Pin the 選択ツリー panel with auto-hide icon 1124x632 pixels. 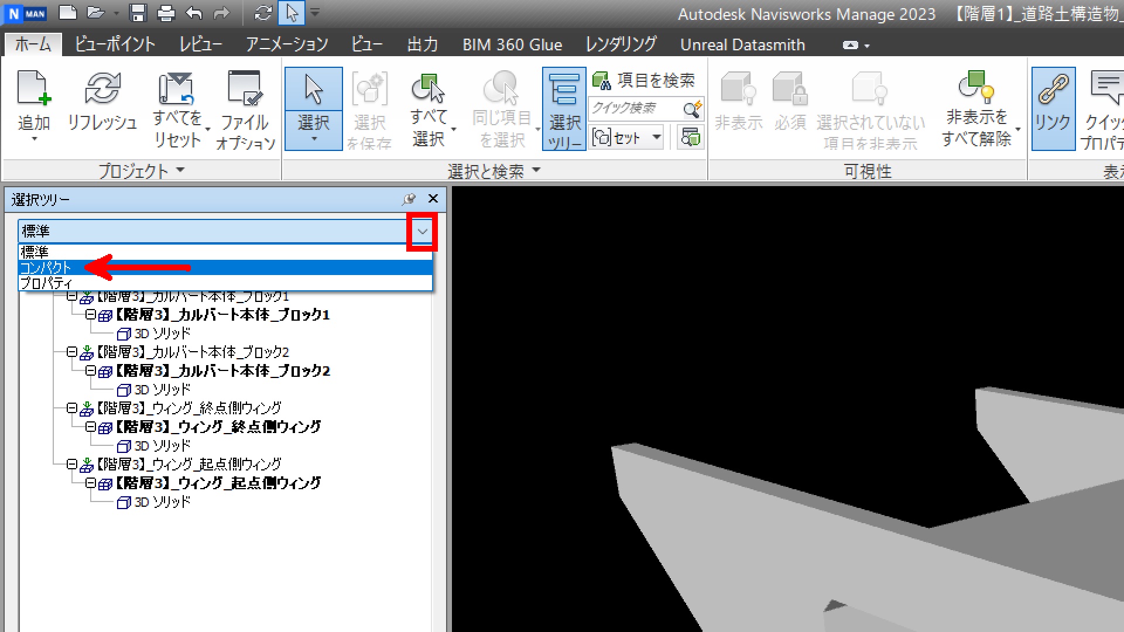click(x=409, y=199)
